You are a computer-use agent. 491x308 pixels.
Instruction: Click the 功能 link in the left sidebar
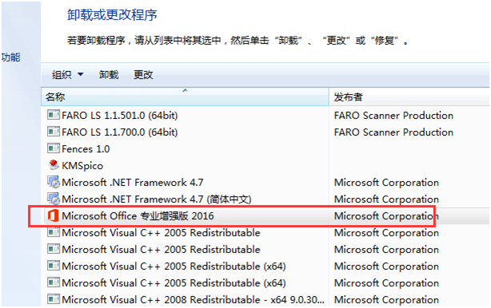coord(11,57)
